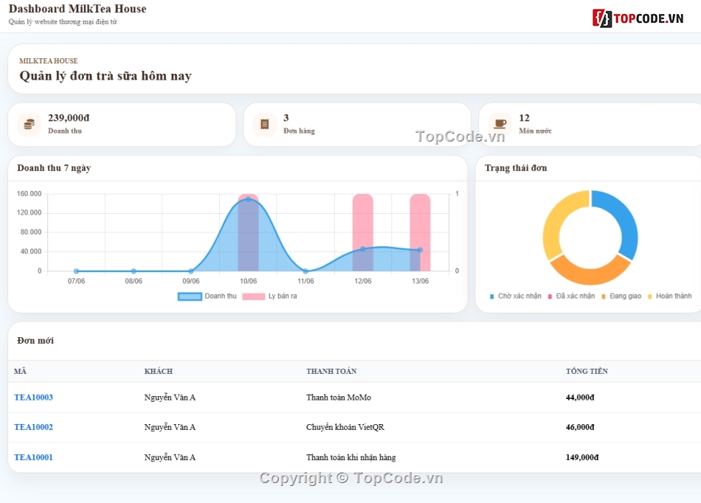The width and height of the screenshot is (701, 503).
Task: Click the 10/06 revenue data point
Action: coord(248,199)
